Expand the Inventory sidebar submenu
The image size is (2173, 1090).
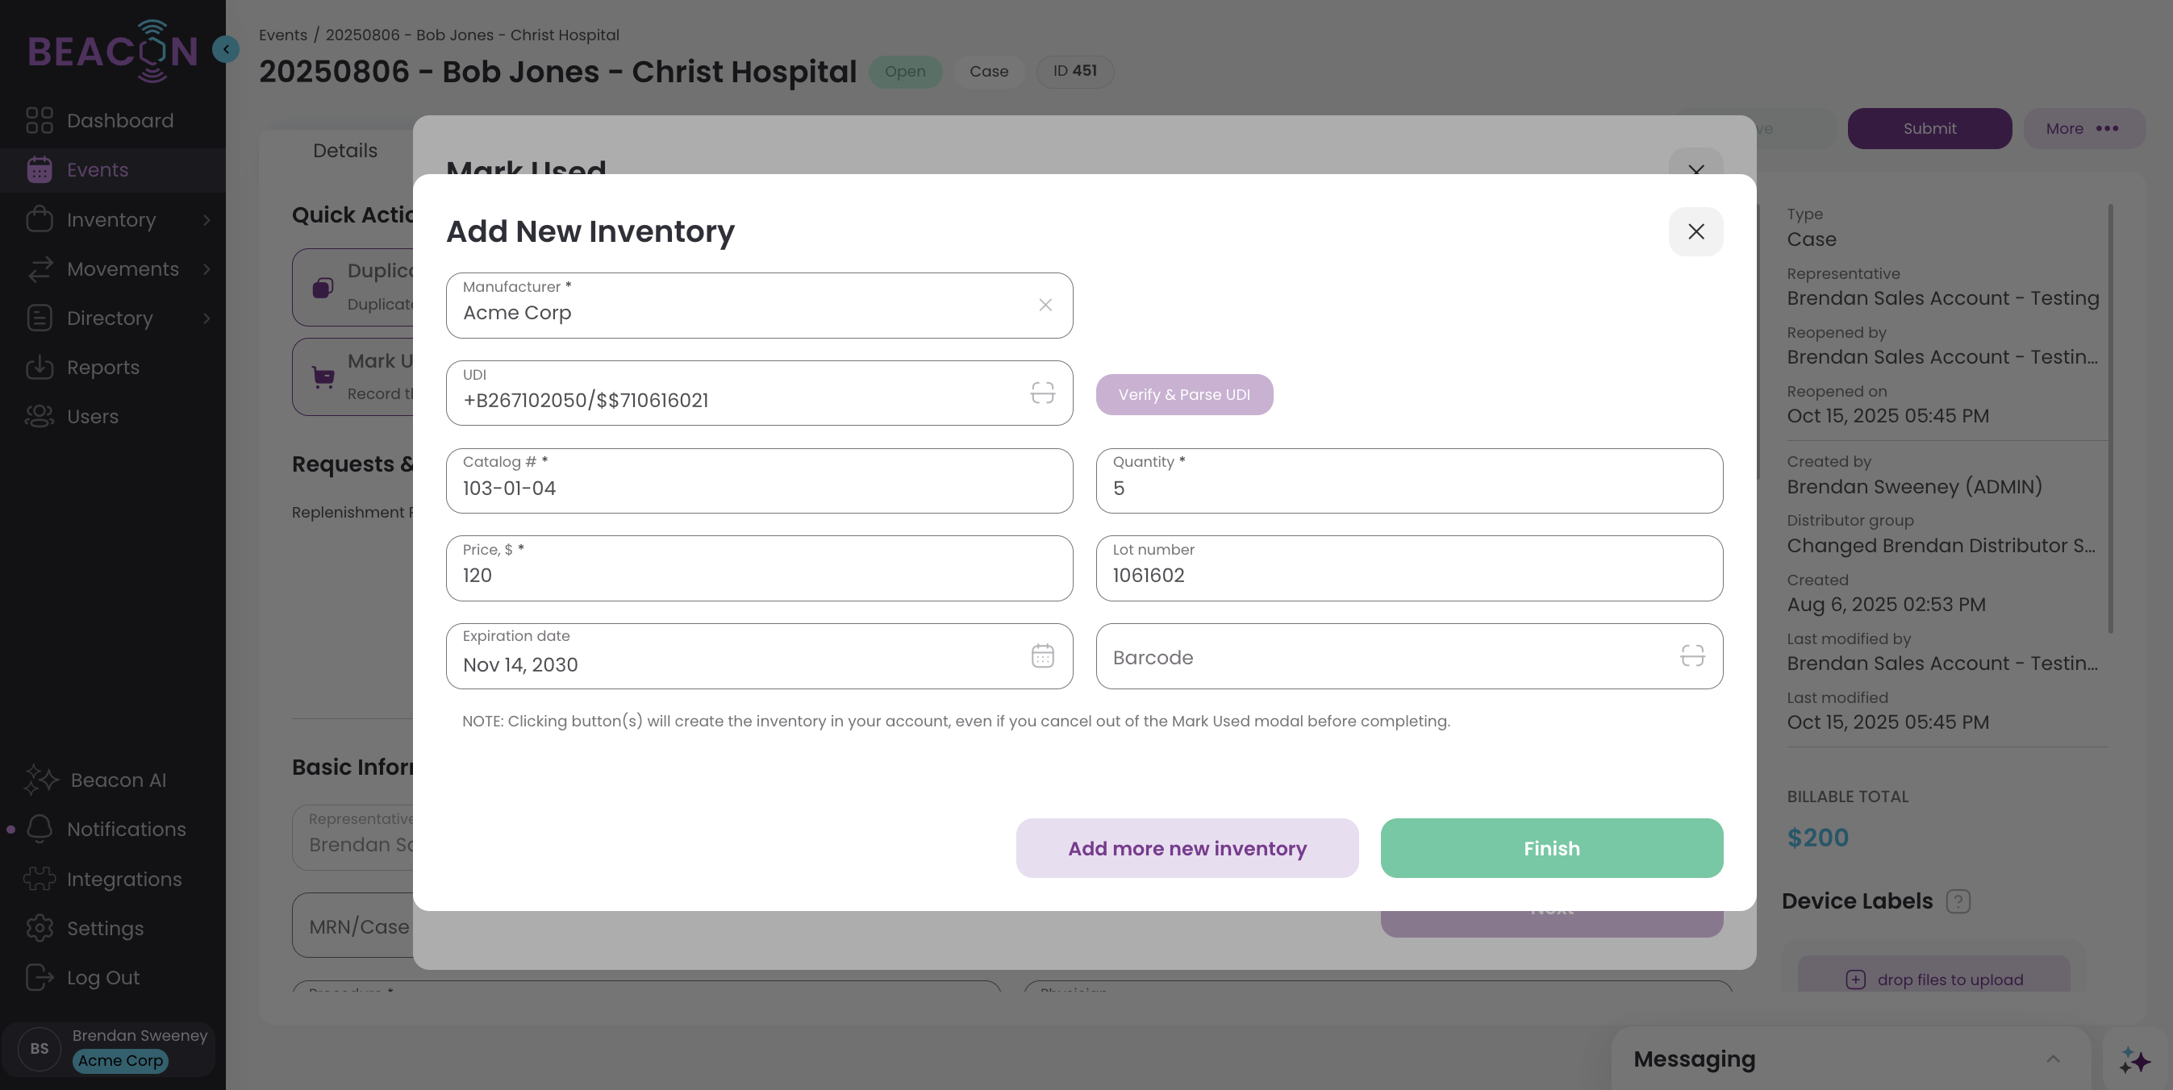click(x=206, y=220)
